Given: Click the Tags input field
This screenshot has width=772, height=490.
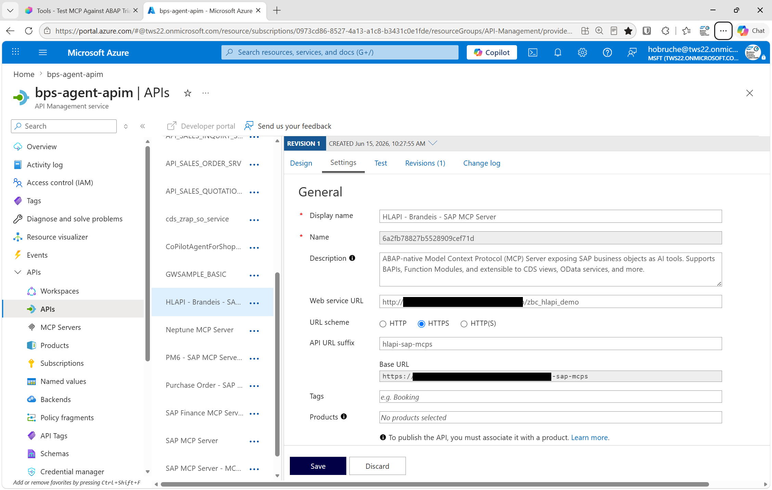Looking at the screenshot, I should (x=551, y=397).
